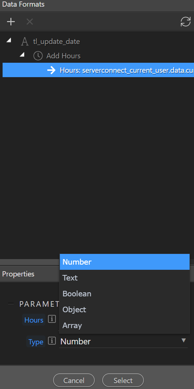This screenshot has width=194, height=389.
Task: Choose Number from the dropdown list
Action: [125, 262]
